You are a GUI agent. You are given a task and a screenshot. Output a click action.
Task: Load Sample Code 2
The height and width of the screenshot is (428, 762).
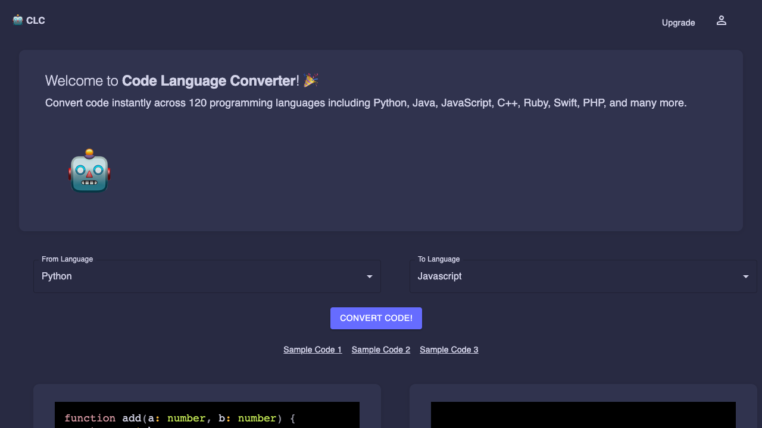click(380, 350)
